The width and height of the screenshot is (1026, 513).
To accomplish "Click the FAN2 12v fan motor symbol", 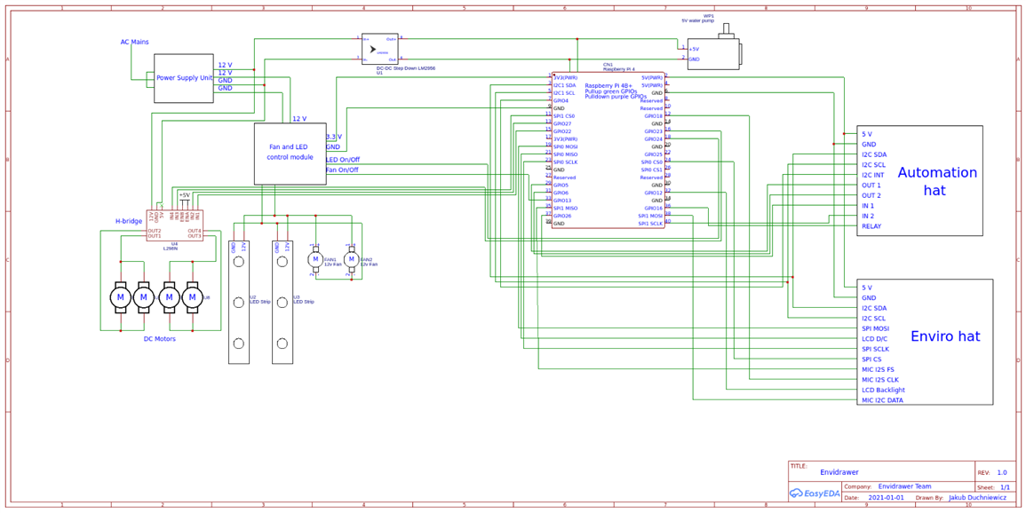I will (352, 259).
